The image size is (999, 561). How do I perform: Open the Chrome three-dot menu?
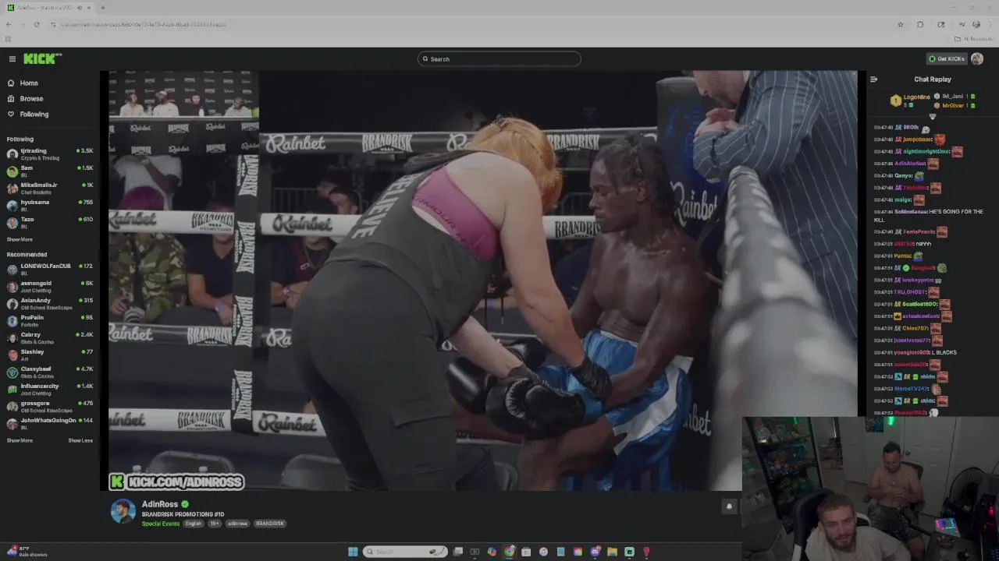[990, 24]
